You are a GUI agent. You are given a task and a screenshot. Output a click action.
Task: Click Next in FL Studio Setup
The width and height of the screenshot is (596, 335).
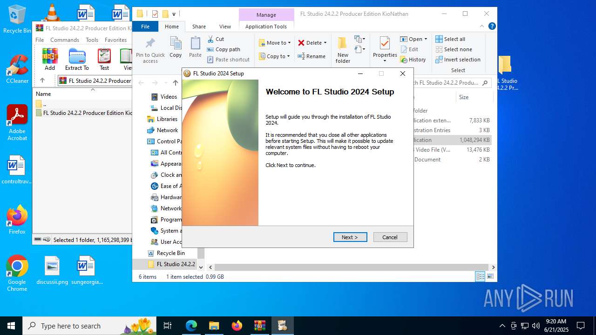click(x=350, y=237)
